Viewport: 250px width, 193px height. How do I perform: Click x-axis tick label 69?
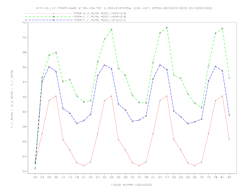tap(195, 177)
